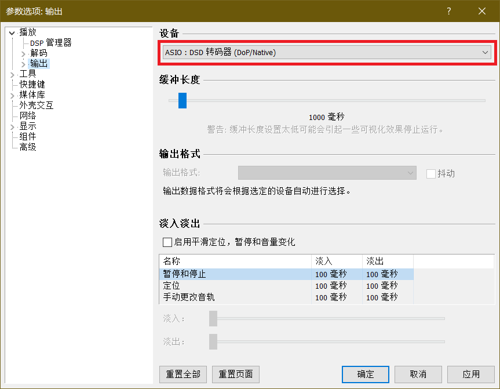The image size is (500, 389).
Task: Open the 输出格式 dropdown
Action: pyautogui.click(x=327, y=173)
